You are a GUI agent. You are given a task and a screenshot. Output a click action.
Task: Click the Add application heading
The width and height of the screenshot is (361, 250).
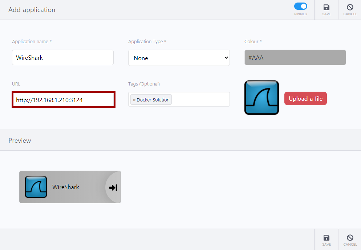32,10
